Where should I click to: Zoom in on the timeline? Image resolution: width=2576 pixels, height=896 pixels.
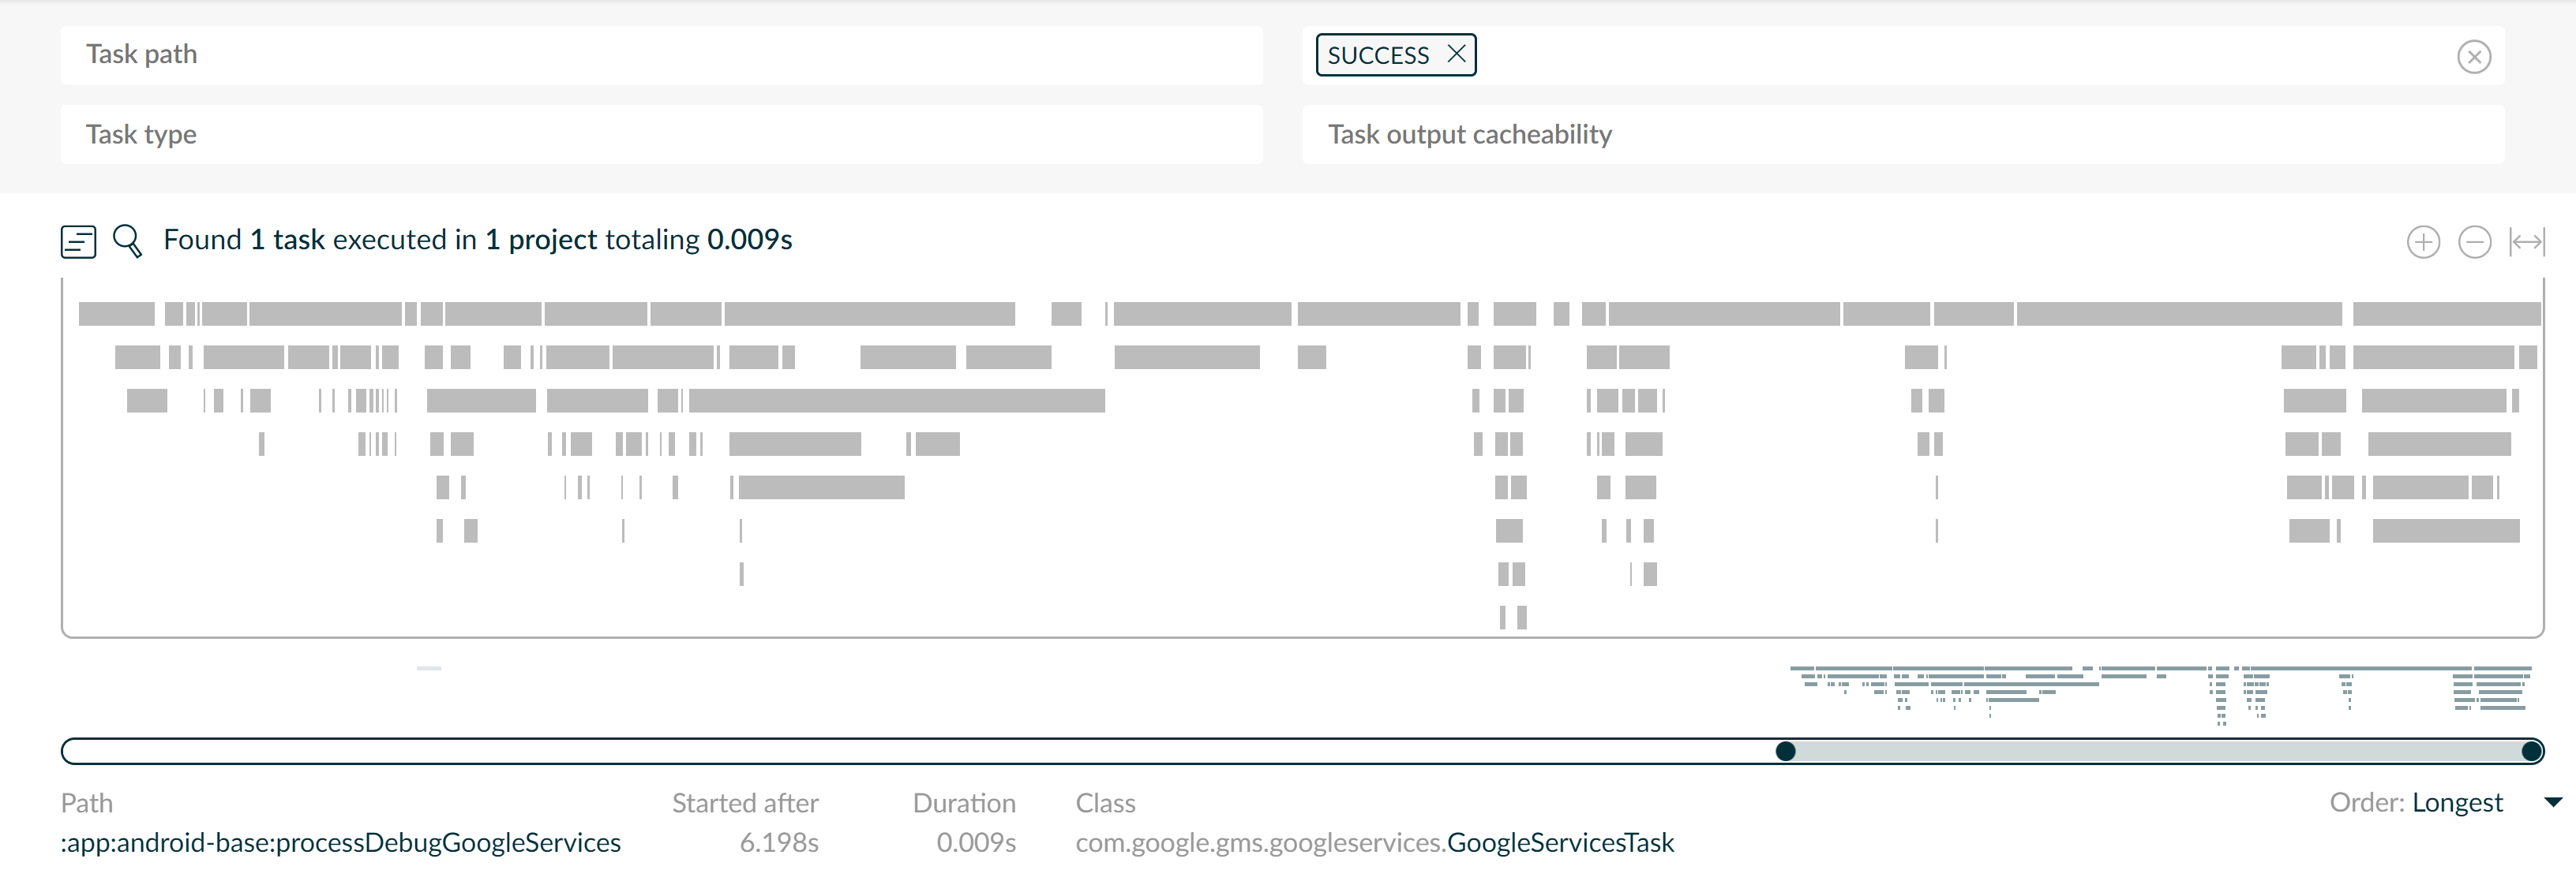(x=2422, y=243)
